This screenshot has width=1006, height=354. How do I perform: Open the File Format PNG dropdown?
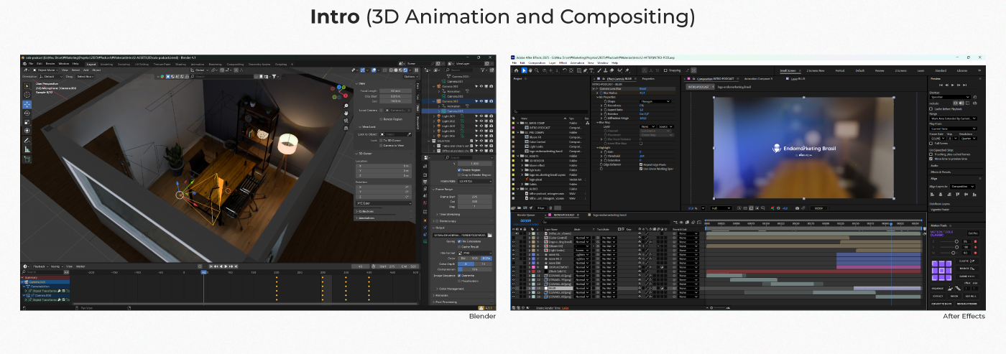pyautogui.click(x=475, y=253)
